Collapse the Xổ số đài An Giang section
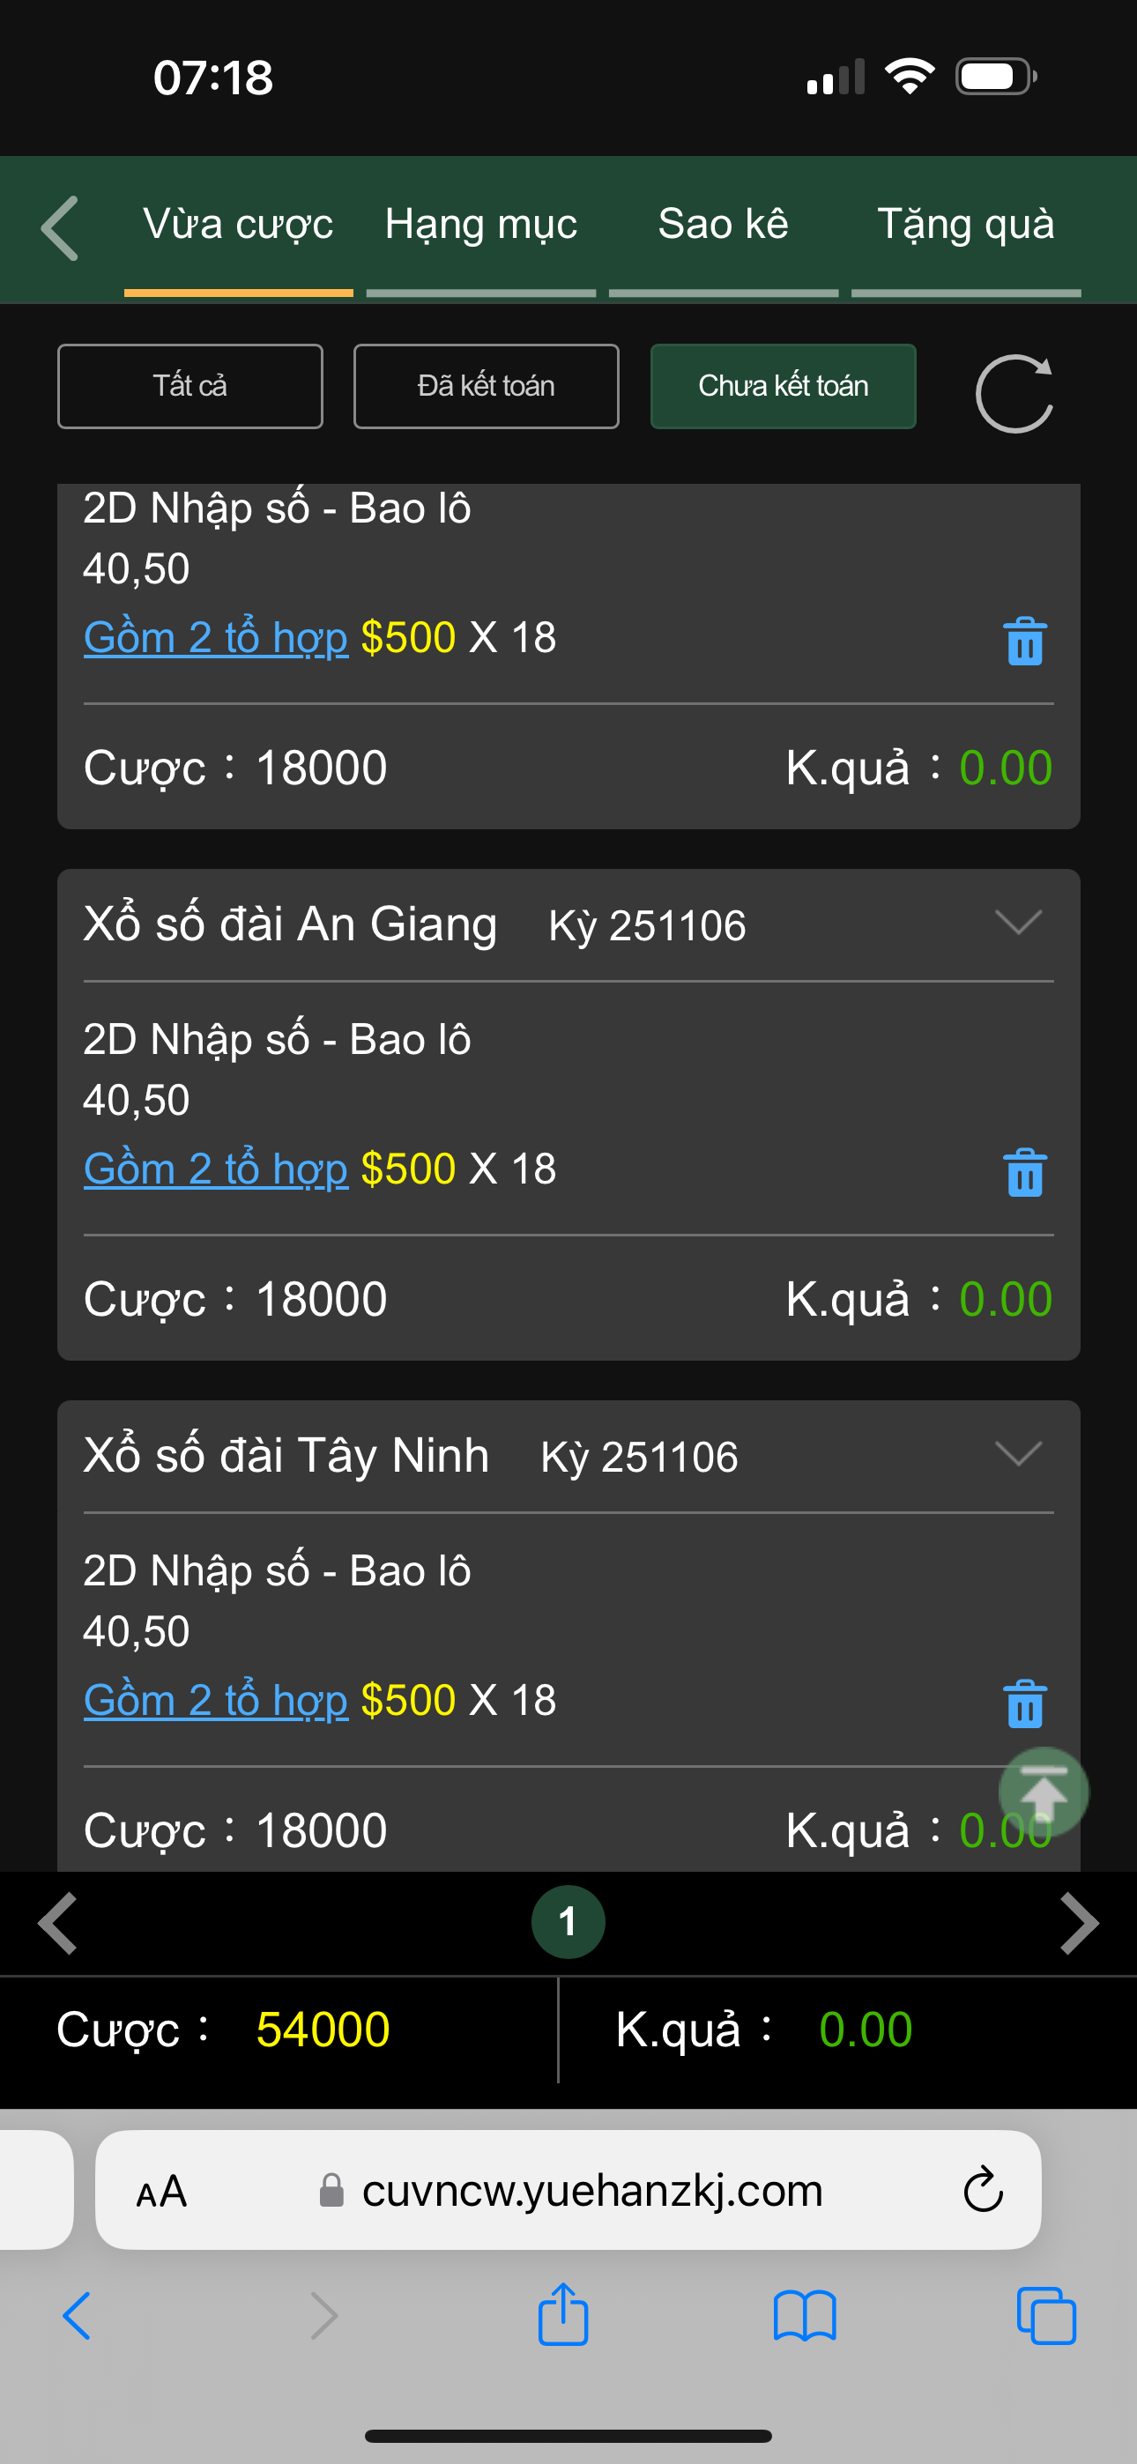This screenshot has width=1137, height=2464. click(1017, 923)
